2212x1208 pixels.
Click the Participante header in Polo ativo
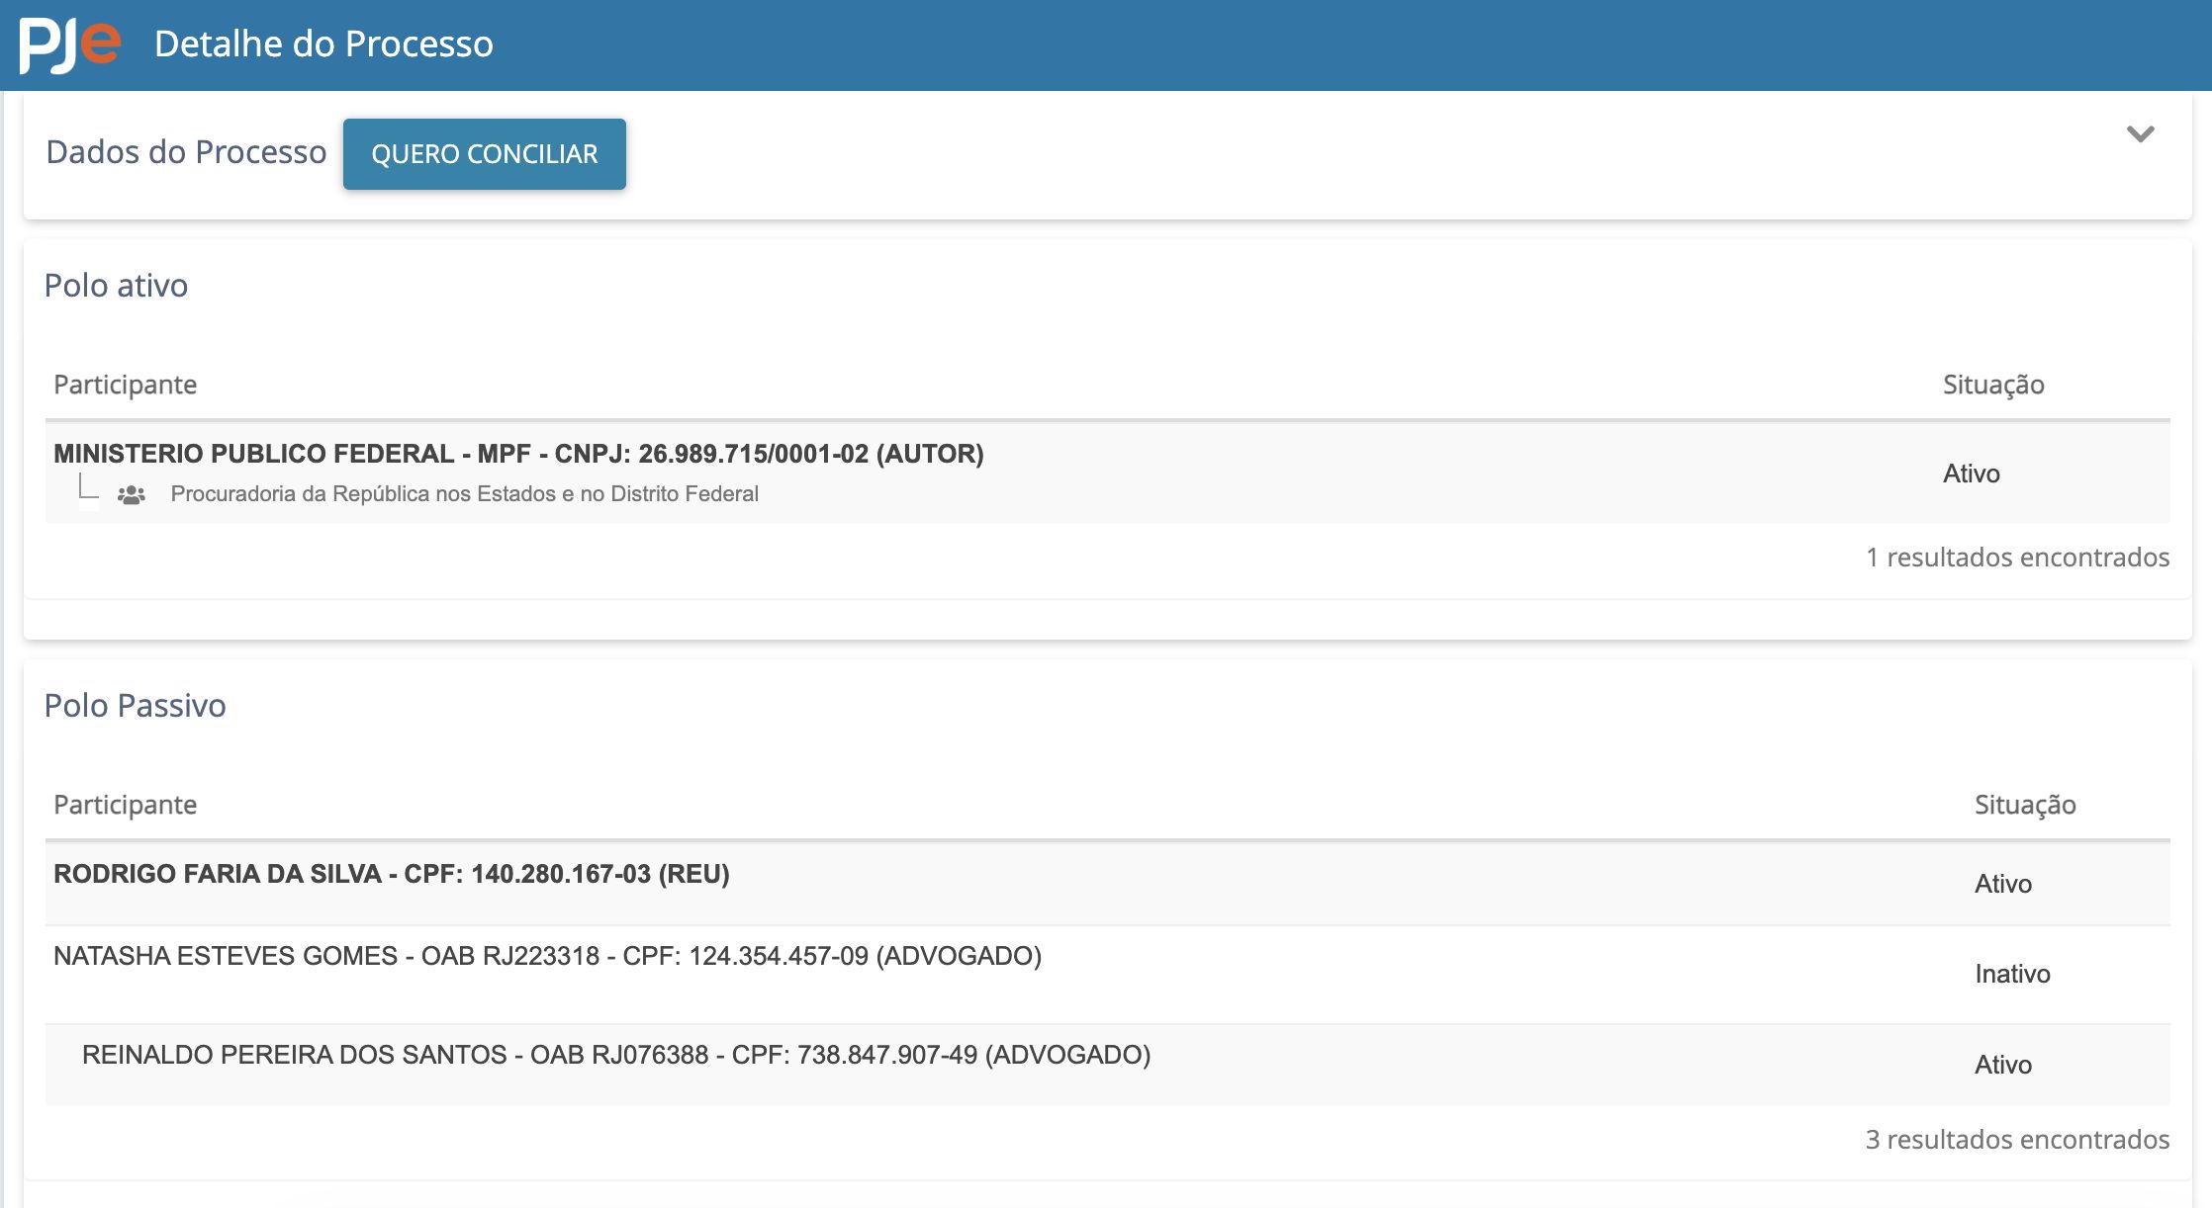click(126, 385)
